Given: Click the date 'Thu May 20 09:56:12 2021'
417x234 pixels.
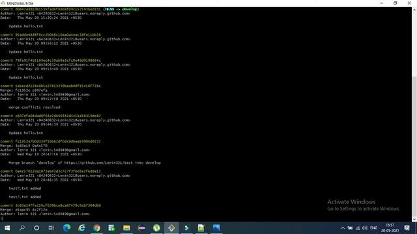Looking at the screenshot, I should click(x=43, y=44).
